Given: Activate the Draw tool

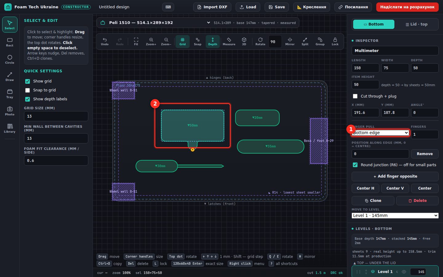Looking at the screenshot, I should [10, 77].
